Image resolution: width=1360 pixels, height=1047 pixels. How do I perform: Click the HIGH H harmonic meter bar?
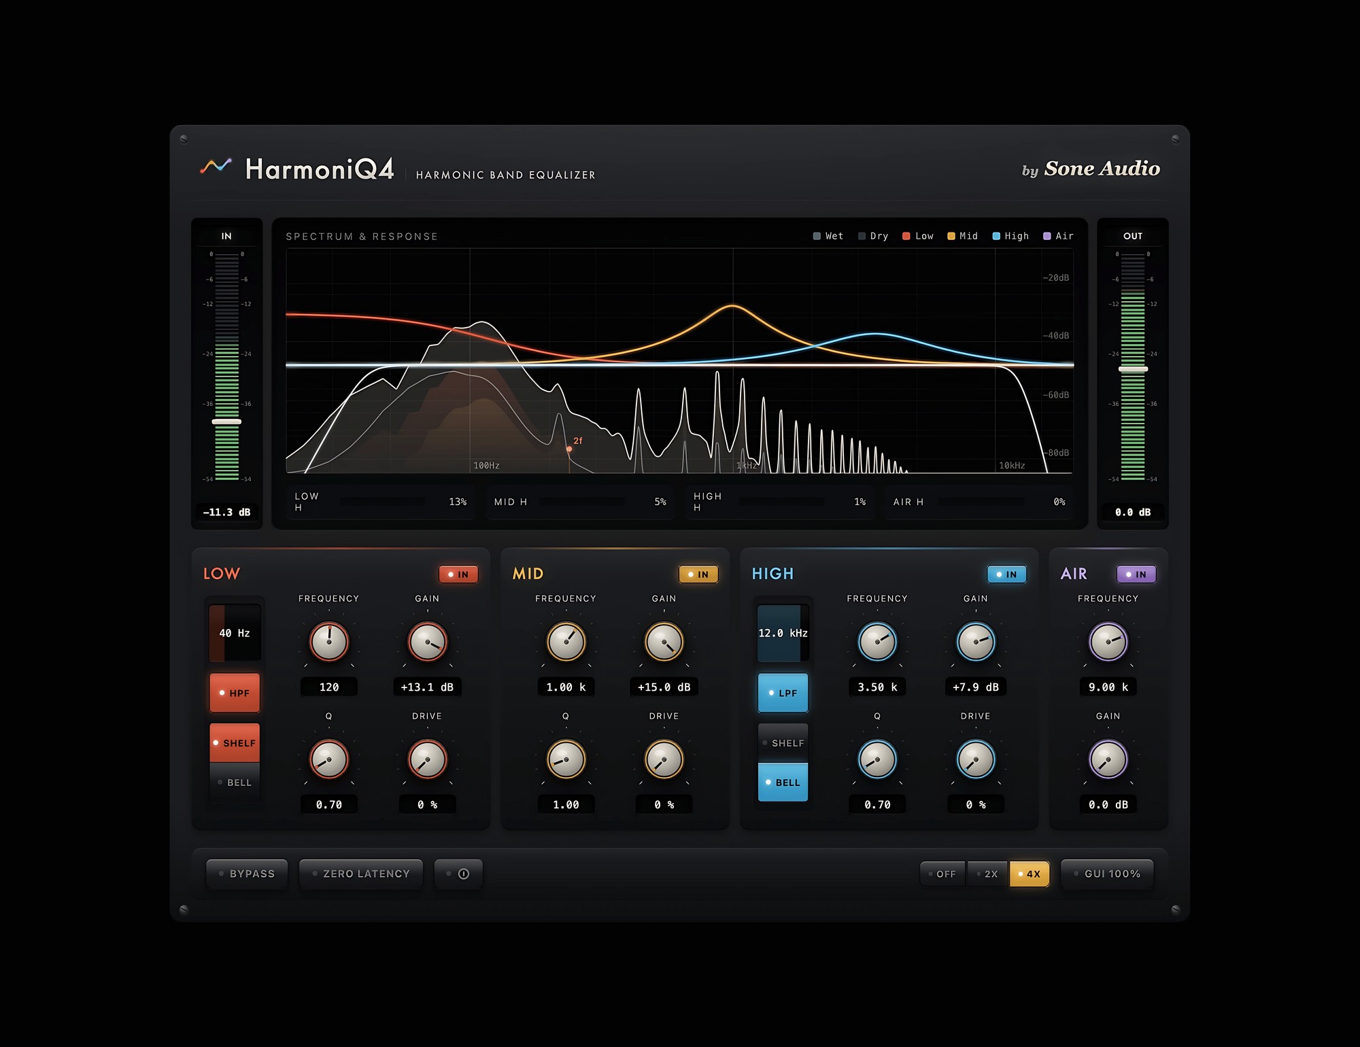coord(781,502)
